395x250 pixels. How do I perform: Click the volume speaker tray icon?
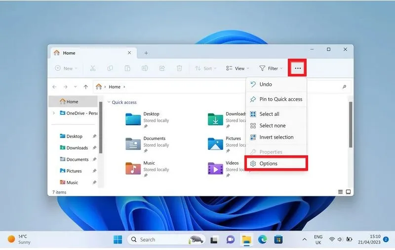[x=340, y=239]
